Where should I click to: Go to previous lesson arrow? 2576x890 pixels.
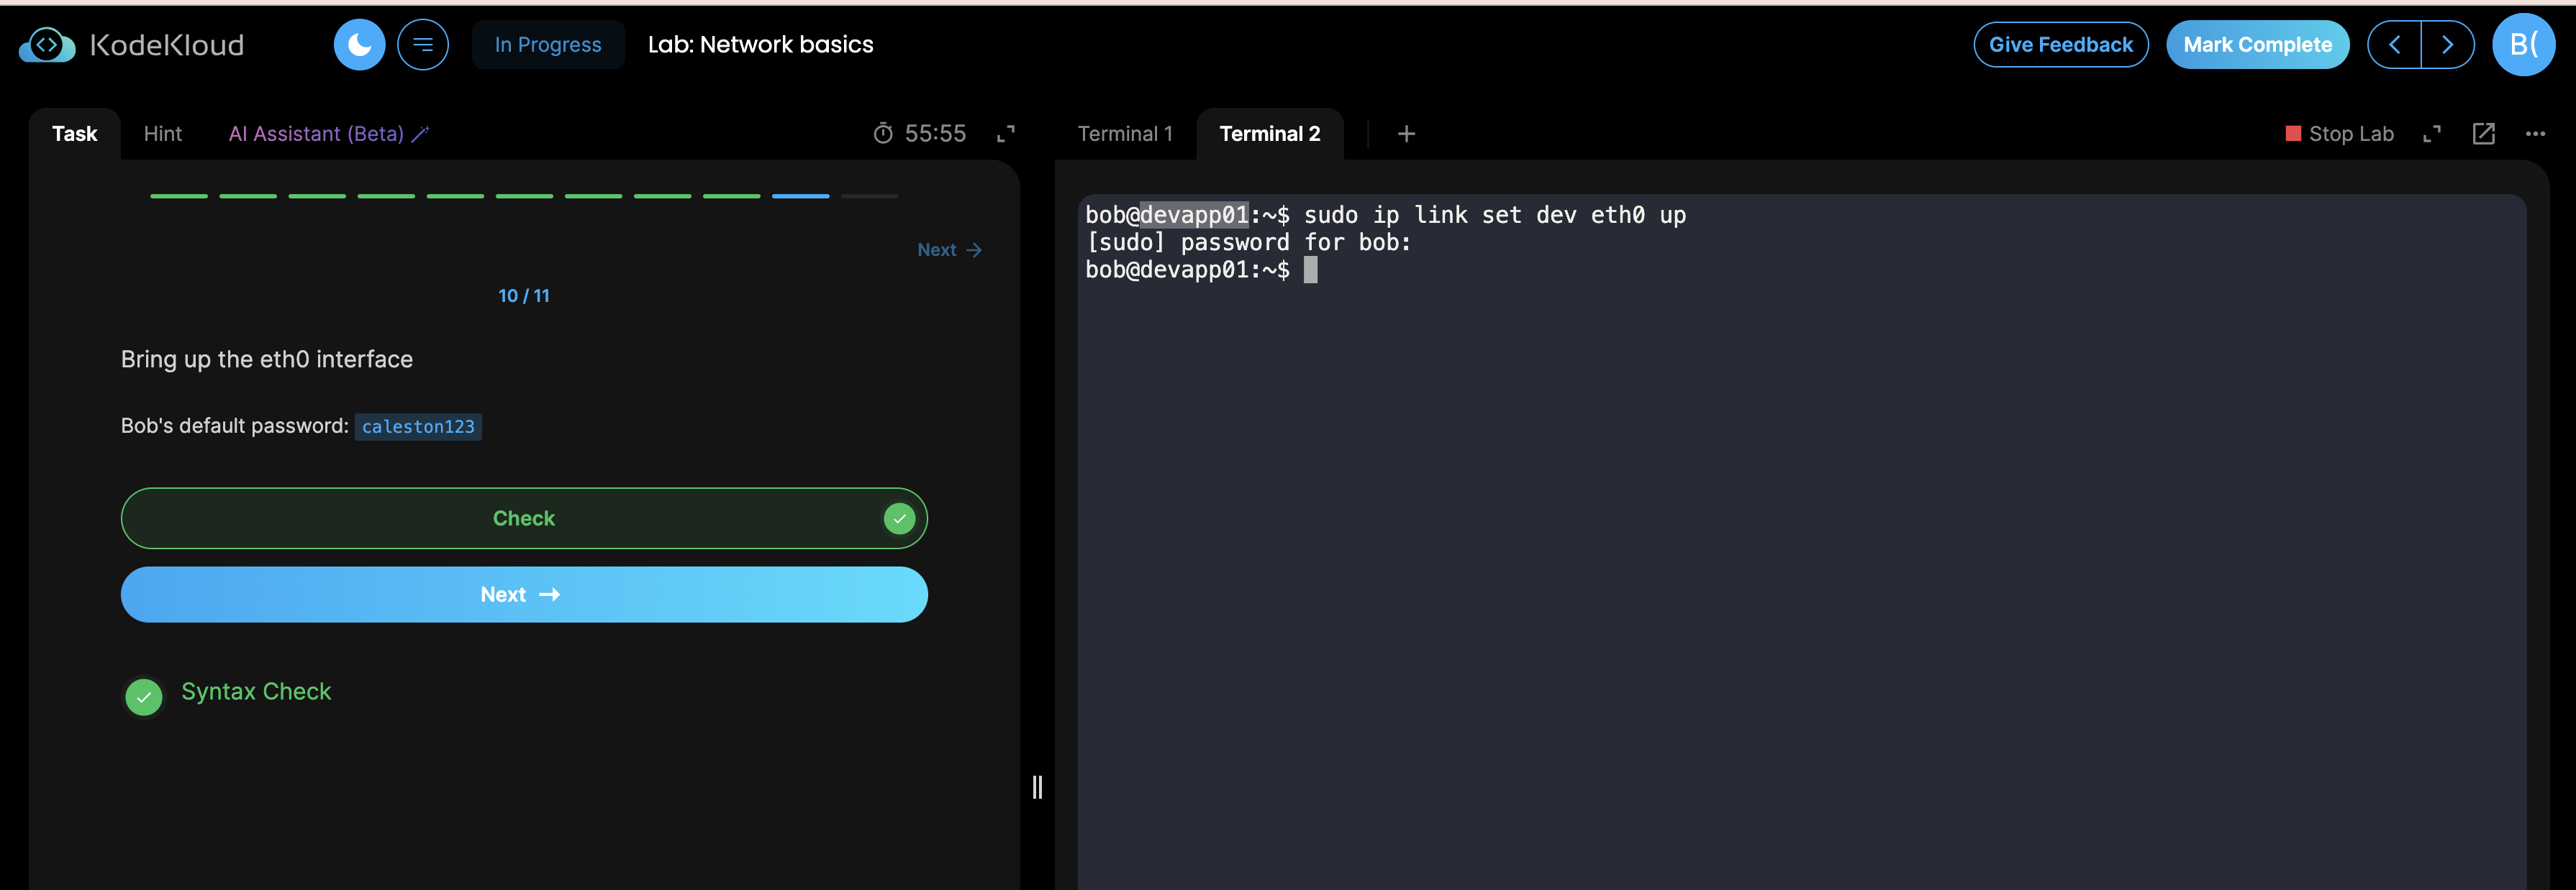[2394, 45]
